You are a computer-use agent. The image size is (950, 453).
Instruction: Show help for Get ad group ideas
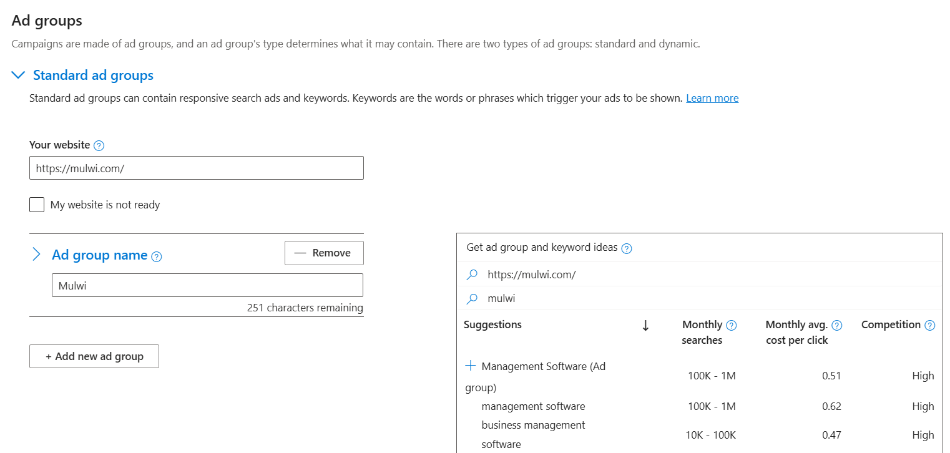tap(627, 248)
